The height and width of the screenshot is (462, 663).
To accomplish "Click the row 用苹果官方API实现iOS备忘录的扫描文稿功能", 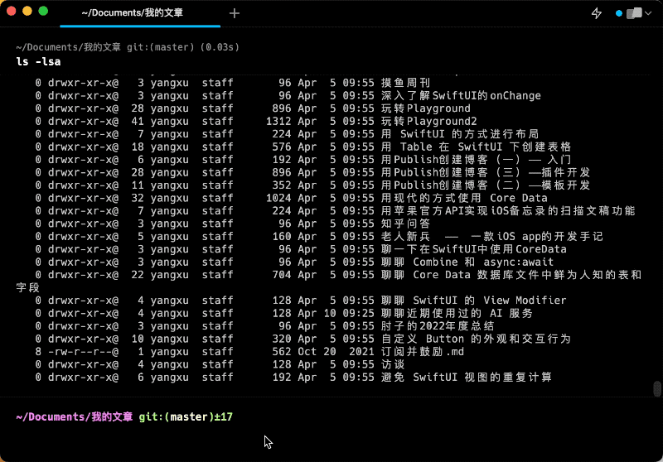I will point(331,211).
